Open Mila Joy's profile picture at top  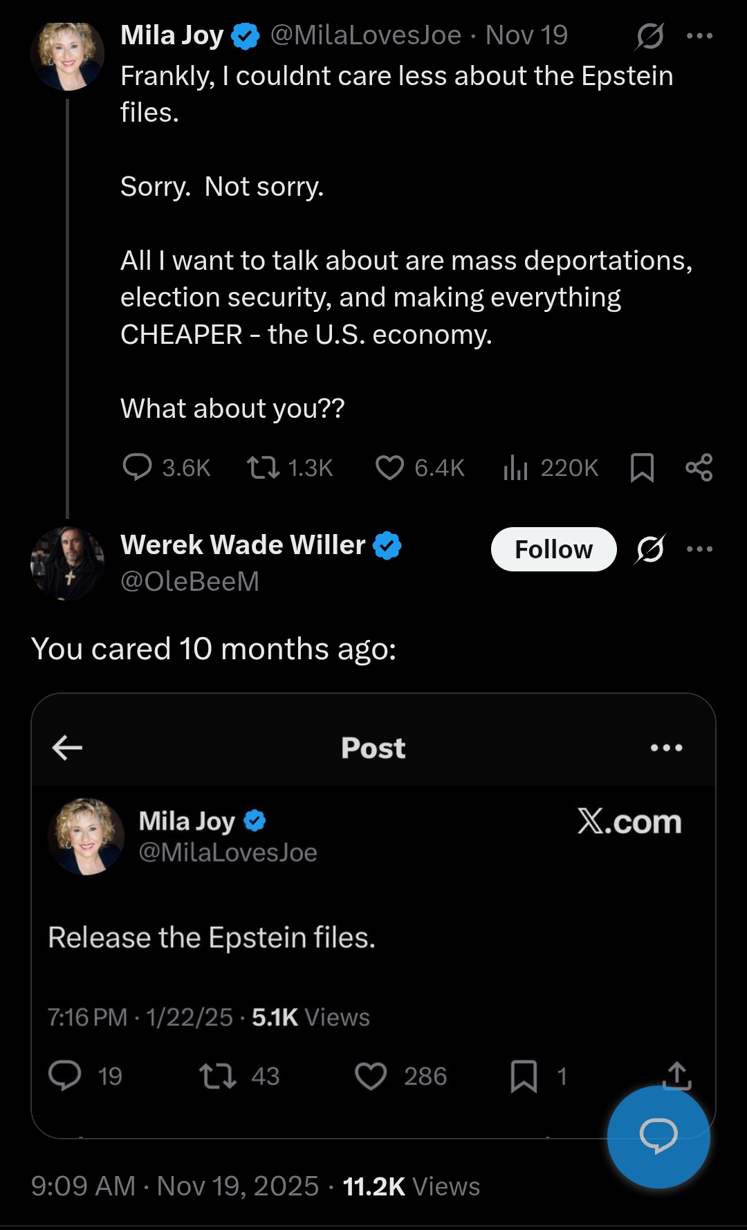67,56
